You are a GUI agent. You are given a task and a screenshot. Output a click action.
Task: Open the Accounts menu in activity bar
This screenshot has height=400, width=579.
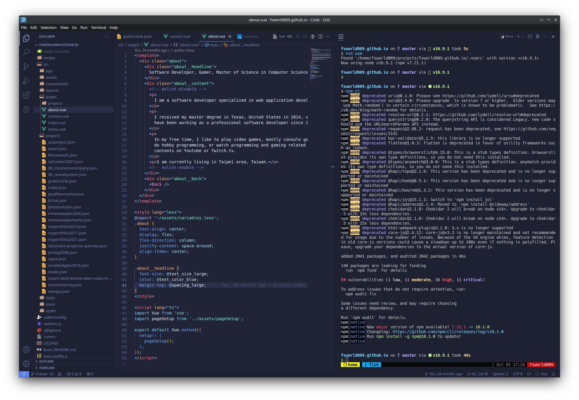pyautogui.click(x=26, y=350)
